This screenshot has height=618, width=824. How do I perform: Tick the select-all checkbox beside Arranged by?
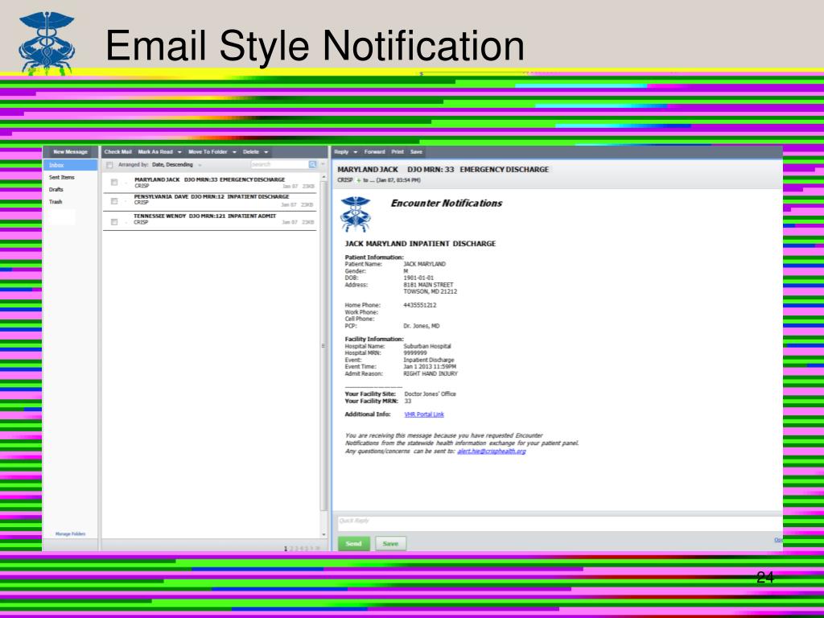(109, 165)
